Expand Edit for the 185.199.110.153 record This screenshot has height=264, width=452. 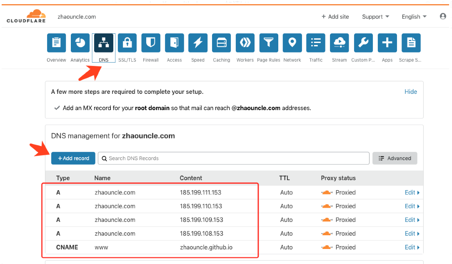412,206
